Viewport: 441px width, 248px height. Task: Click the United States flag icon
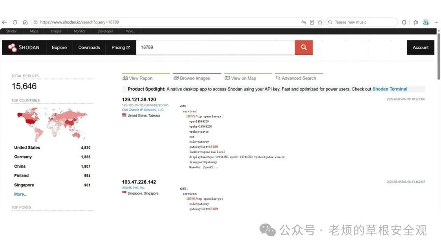click(124, 115)
